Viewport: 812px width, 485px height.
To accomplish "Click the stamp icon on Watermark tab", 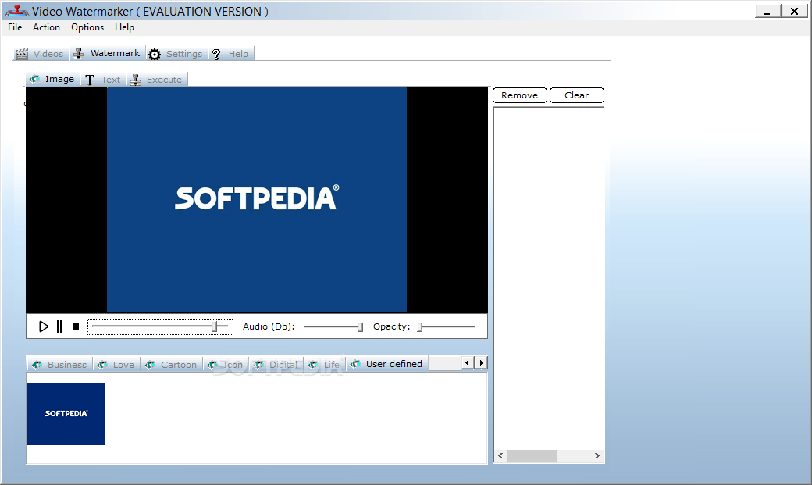I will click(79, 53).
